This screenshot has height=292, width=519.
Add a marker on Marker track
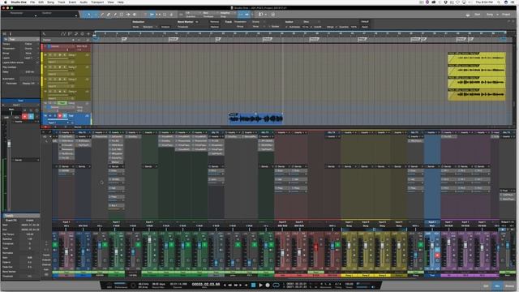[74, 40]
